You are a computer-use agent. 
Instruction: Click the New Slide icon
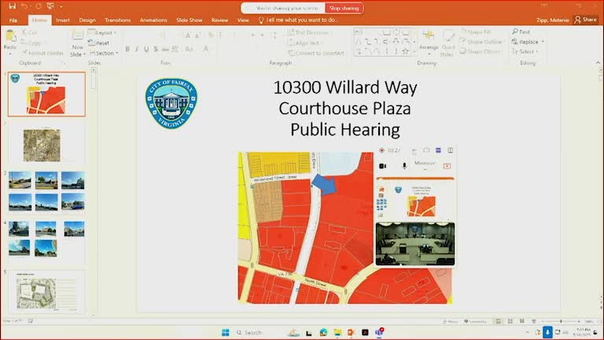pyautogui.click(x=77, y=35)
